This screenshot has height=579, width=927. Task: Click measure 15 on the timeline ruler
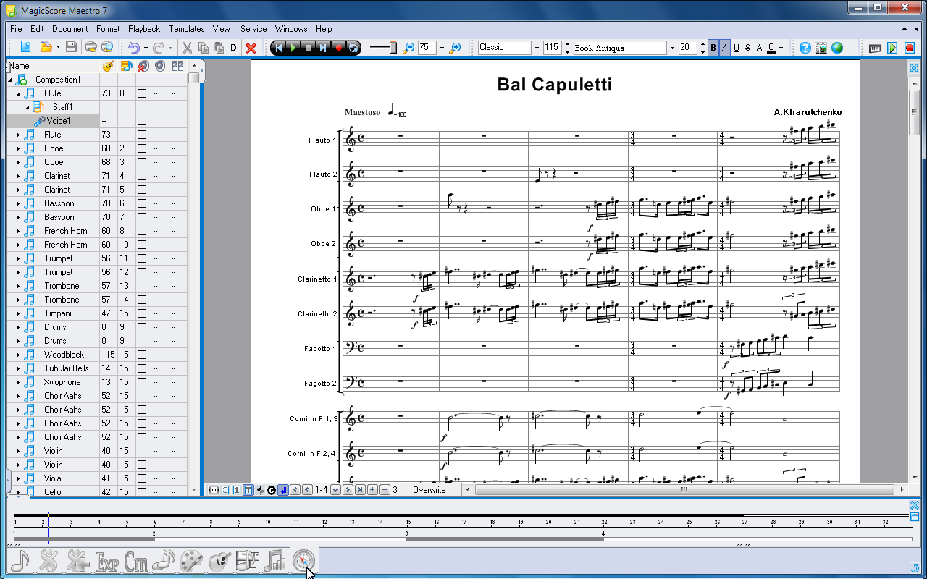[408, 522]
